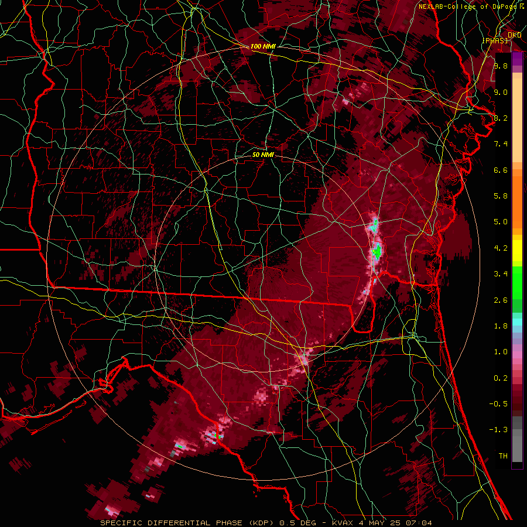Click the pink segment near 1.0

pos(517,354)
